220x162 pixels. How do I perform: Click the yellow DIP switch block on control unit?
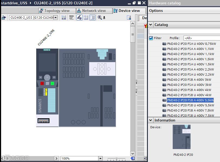[46, 92]
